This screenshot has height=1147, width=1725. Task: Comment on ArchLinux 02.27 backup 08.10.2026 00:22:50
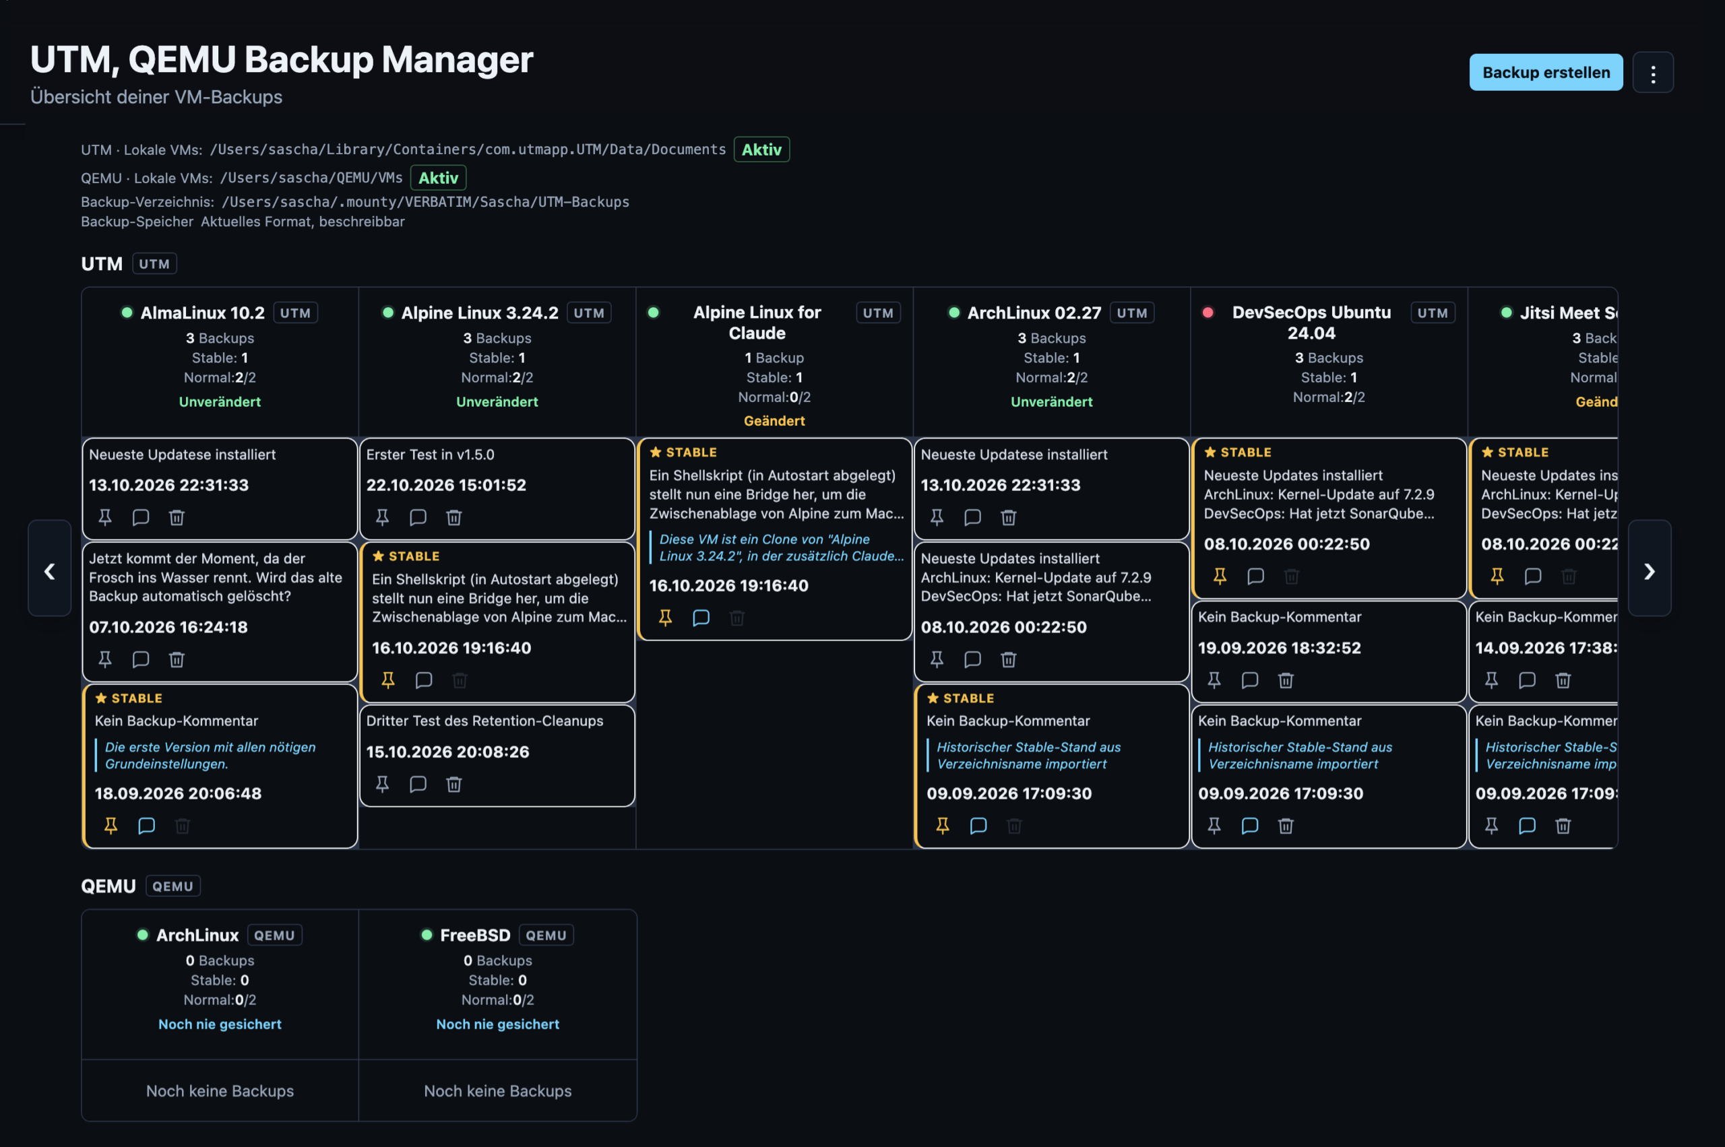coord(972,659)
